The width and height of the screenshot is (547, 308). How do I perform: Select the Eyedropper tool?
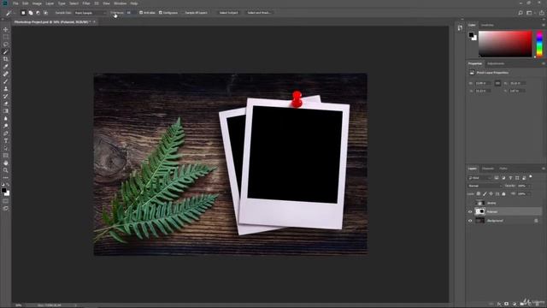pyautogui.click(x=6, y=67)
